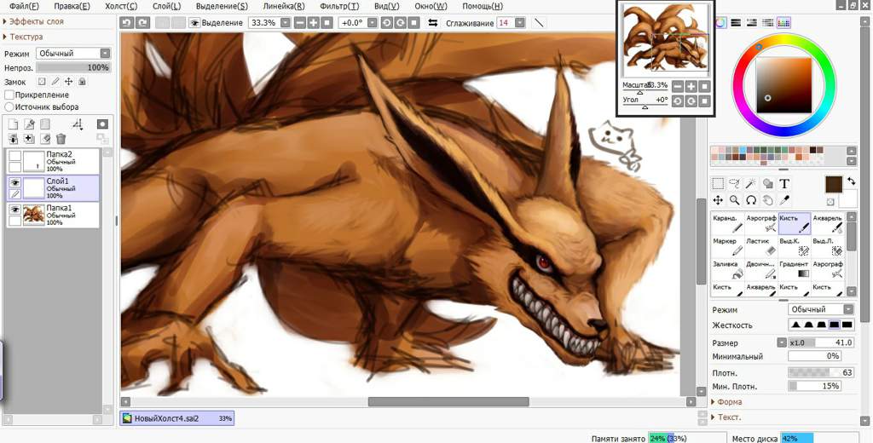
Task: Select the Маркер brush
Action: click(728, 246)
